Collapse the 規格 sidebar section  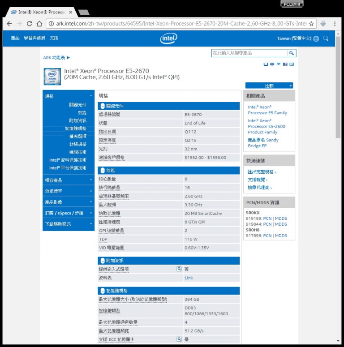pos(69,96)
